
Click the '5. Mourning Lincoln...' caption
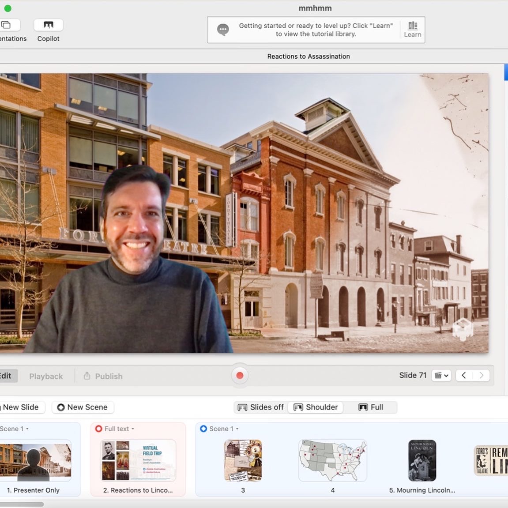pyautogui.click(x=422, y=490)
